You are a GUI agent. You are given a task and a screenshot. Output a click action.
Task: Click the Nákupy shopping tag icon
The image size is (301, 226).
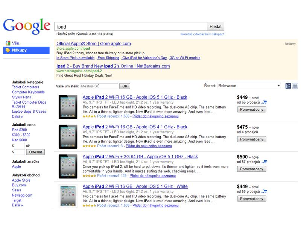pos(8,50)
